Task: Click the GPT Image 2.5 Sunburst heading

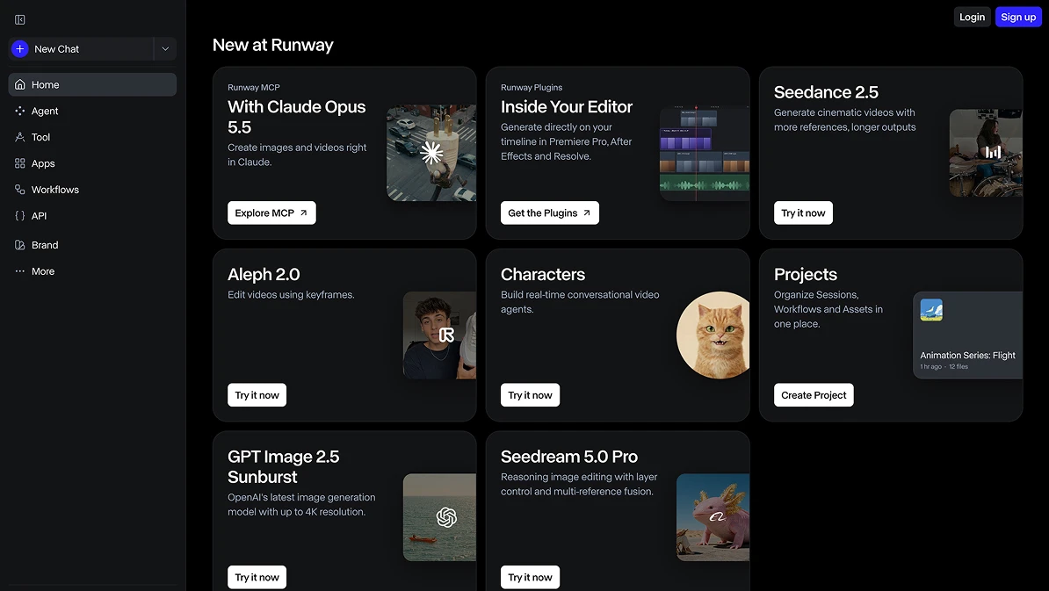Action: coord(284,466)
